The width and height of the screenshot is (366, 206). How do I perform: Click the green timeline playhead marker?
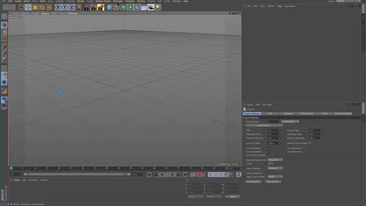click(x=11, y=168)
